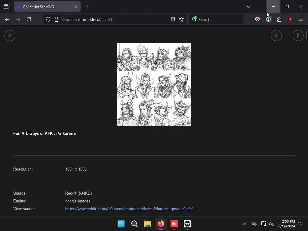Image resolution: width=308 pixels, height=231 pixels.
Task: Open the reddit view source link
Action: tap(129, 209)
